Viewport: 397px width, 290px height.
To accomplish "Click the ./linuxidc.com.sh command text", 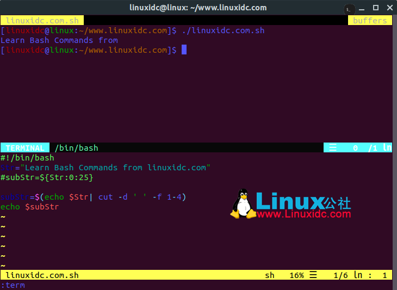I will pos(223,30).
